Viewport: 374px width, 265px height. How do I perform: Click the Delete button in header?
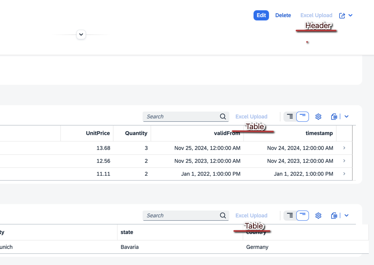tap(283, 15)
